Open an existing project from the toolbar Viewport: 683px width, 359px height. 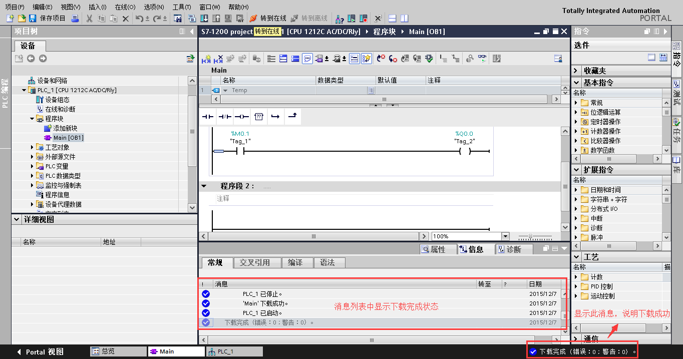22,19
